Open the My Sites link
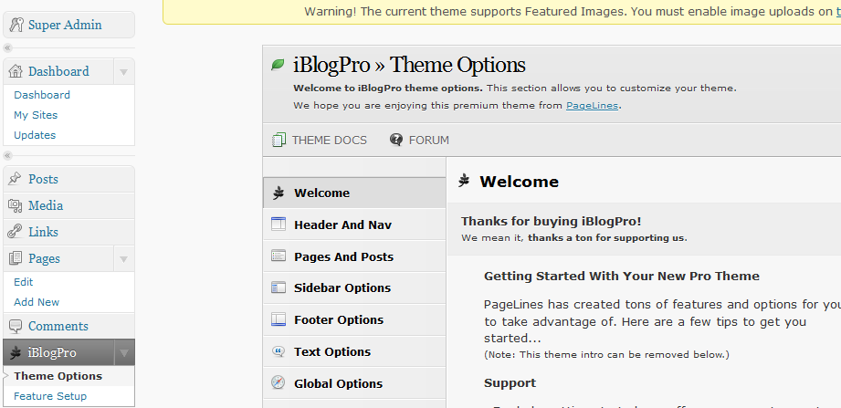The image size is (841, 408). point(36,115)
